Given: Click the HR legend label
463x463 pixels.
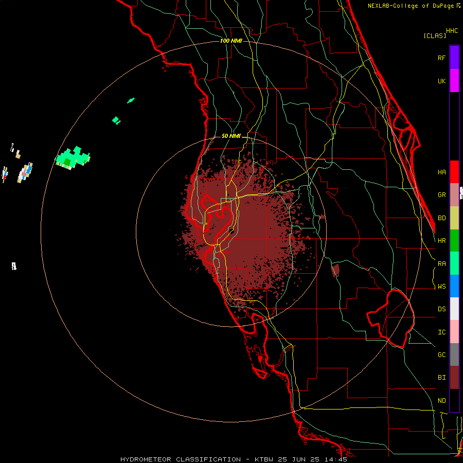Looking at the screenshot, I should click(441, 241).
